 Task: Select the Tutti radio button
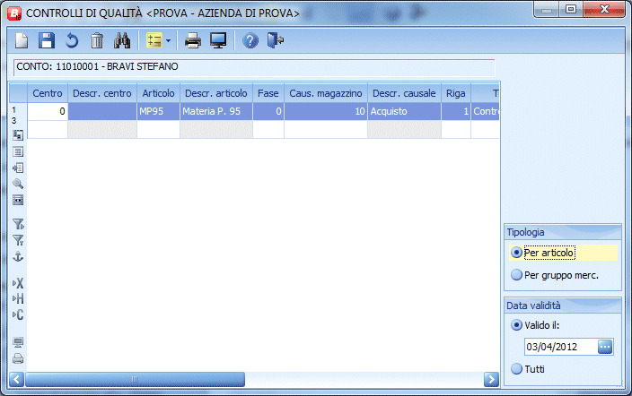pyautogui.click(x=516, y=368)
